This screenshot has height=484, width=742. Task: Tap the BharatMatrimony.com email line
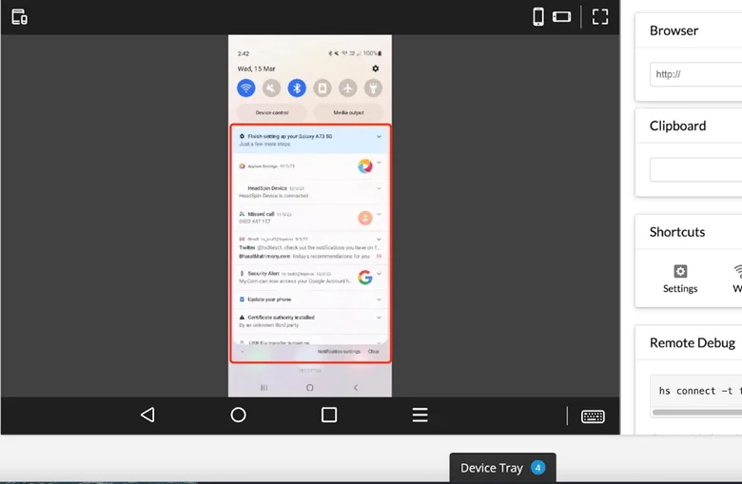(304, 256)
